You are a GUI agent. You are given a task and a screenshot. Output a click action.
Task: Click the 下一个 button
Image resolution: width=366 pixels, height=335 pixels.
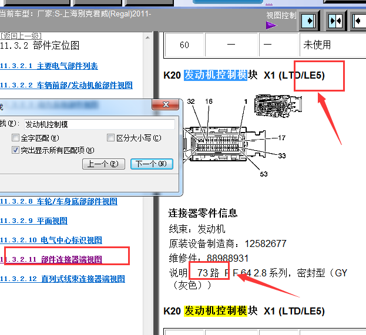click(152, 164)
